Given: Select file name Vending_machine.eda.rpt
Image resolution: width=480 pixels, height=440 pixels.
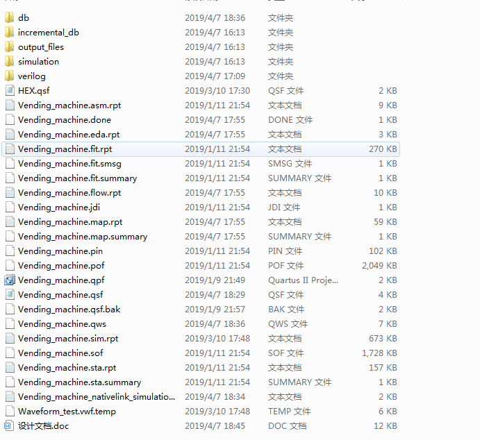Looking at the screenshot, I should click(69, 135).
